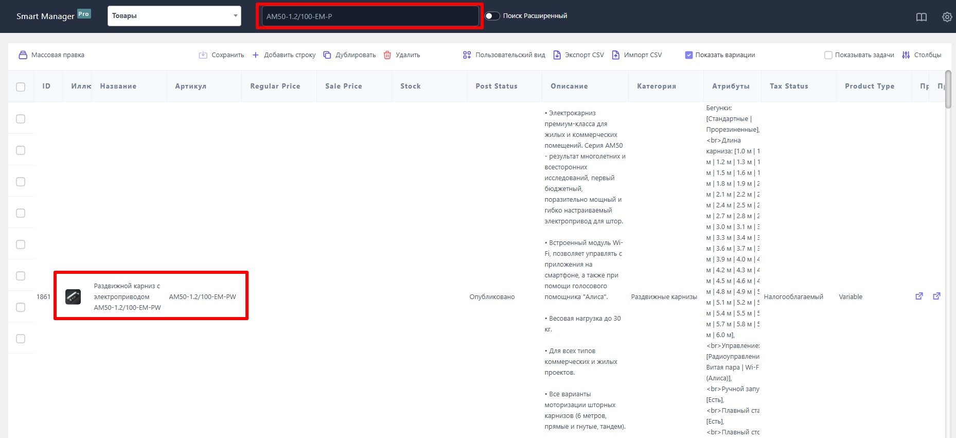This screenshot has height=438, width=956.
Task: Check the second row checkbox
Action: point(21,150)
